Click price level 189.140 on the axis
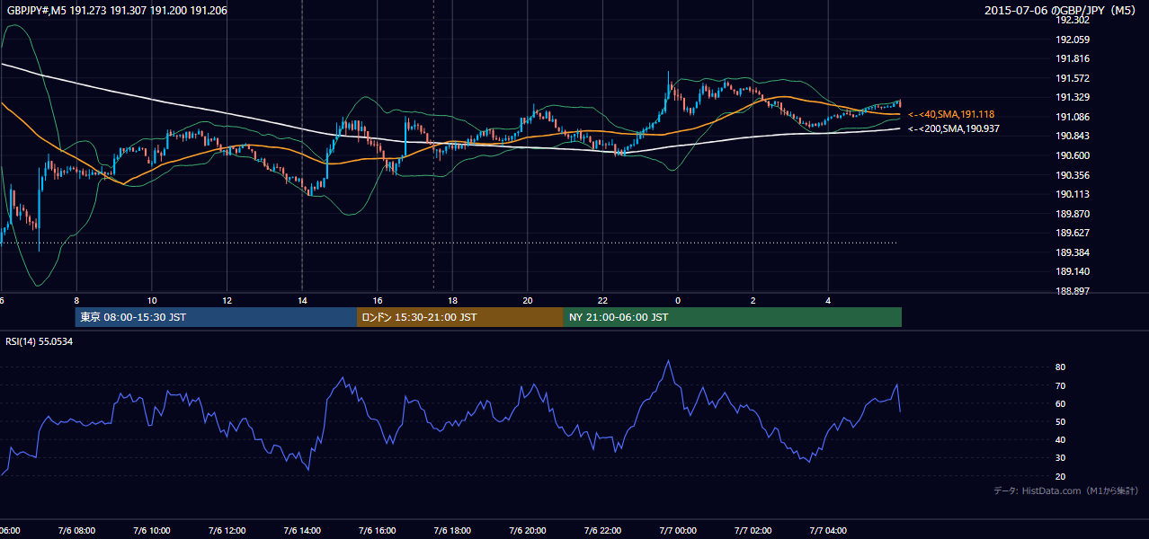The width and height of the screenshot is (1149, 539). (x=1073, y=271)
